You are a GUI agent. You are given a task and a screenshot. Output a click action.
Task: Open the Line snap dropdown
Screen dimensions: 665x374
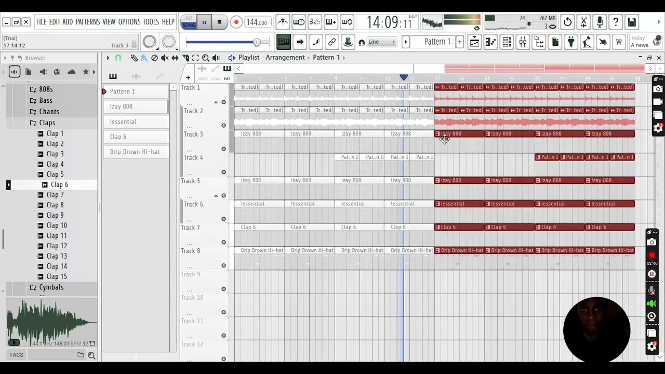click(382, 42)
